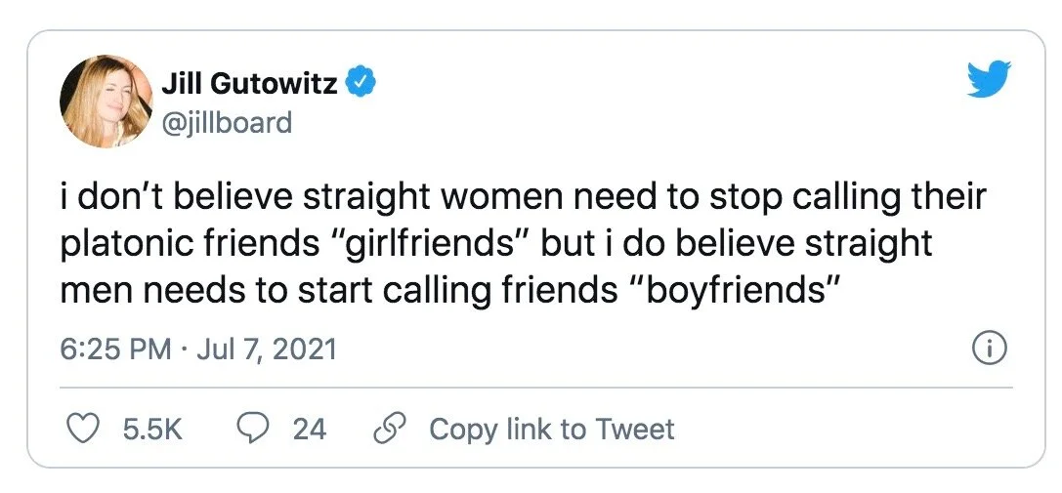The width and height of the screenshot is (1062, 493).
Task: Like the tweet with the heart icon
Action: point(84,430)
